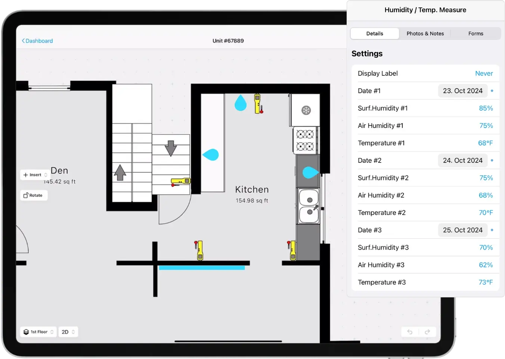Select the upward stair direction arrow
This screenshot has height=359, width=505.
(x=120, y=173)
